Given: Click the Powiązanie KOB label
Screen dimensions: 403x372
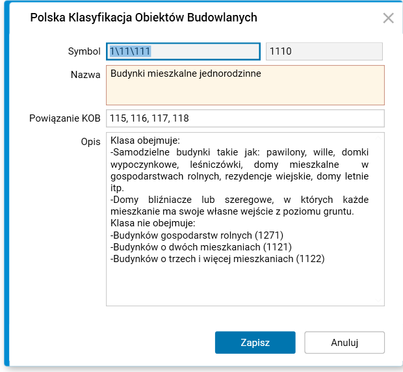Looking at the screenshot, I should (65, 118).
